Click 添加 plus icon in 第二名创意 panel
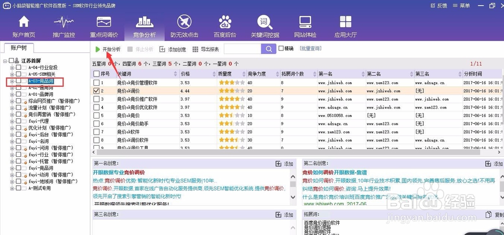This screenshot has height=235, width=504. 488,163
